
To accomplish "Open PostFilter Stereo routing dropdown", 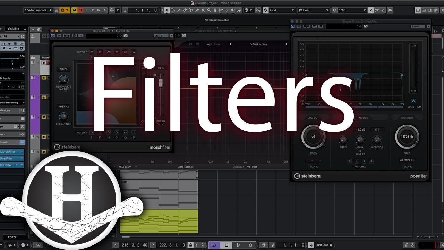I will [418, 26].
